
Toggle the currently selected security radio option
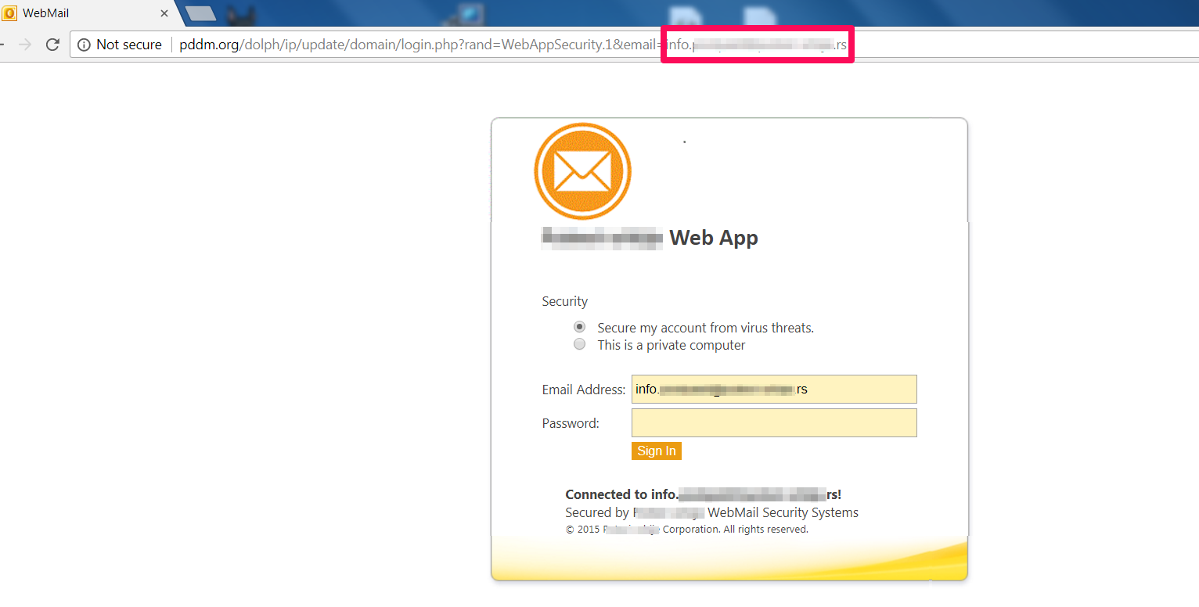(579, 326)
